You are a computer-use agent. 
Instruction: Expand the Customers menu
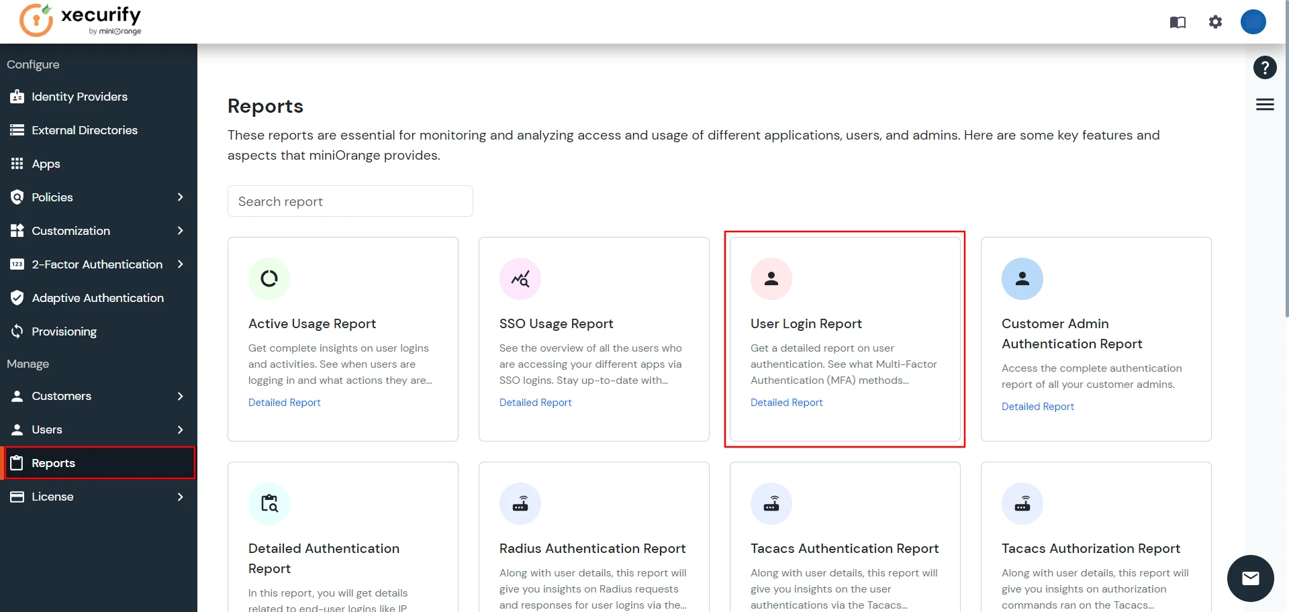tap(179, 396)
